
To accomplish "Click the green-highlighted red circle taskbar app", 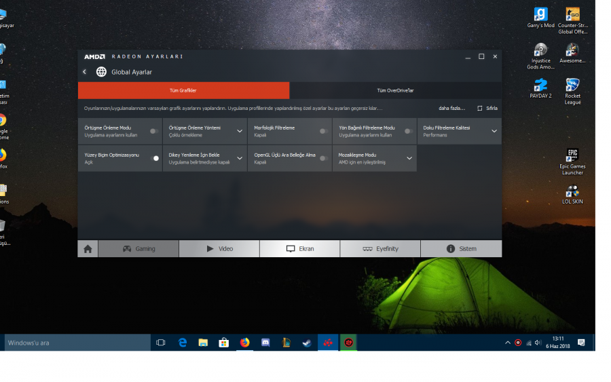I will click(x=349, y=343).
